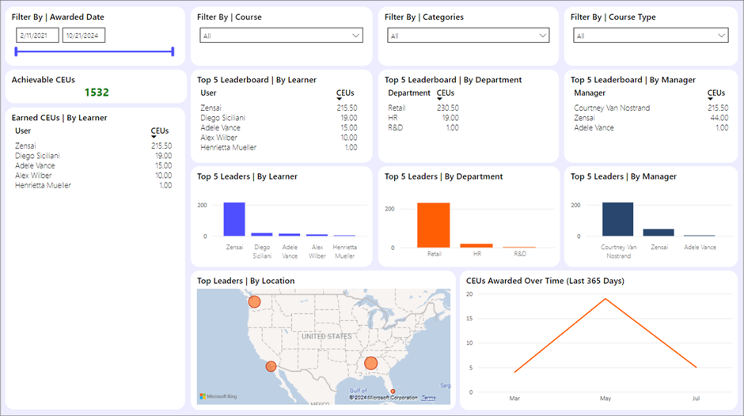Select the California bubble on the map
744x416 pixels.
click(x=271, y=366)
